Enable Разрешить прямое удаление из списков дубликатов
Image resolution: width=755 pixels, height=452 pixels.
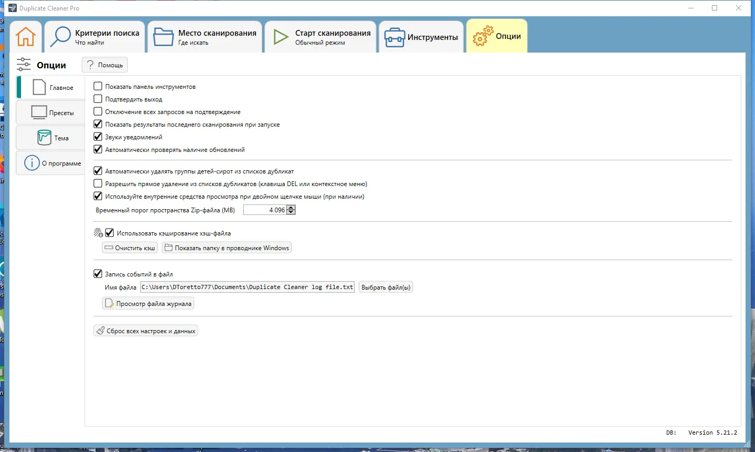(x=98, y=183)
